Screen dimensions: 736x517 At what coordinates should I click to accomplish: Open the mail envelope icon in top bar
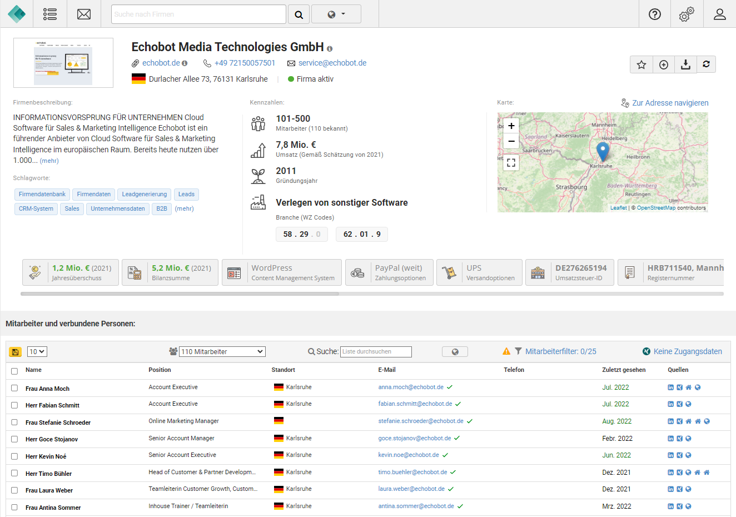84,14
